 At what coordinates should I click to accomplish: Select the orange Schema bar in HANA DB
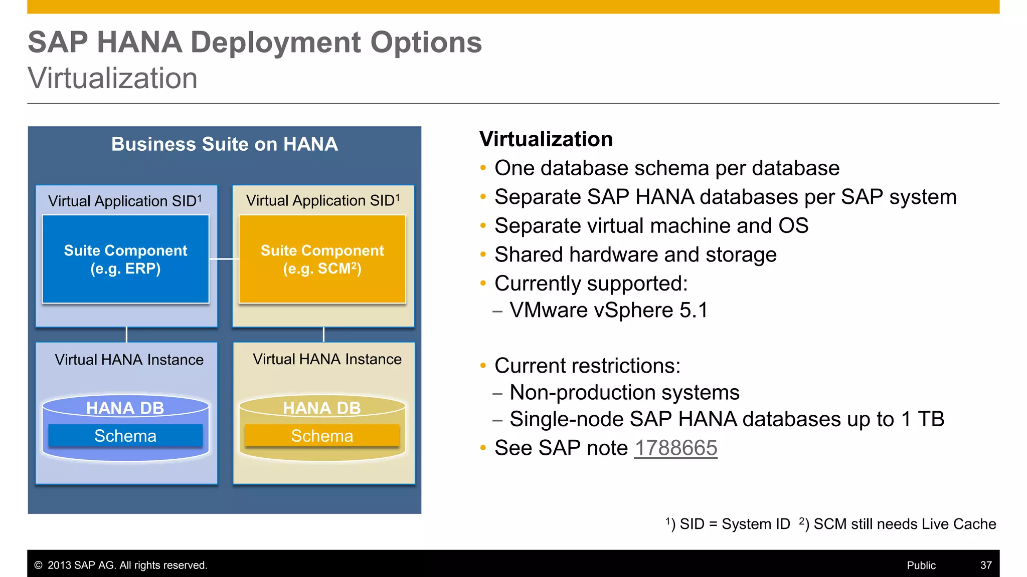point(322,436)
